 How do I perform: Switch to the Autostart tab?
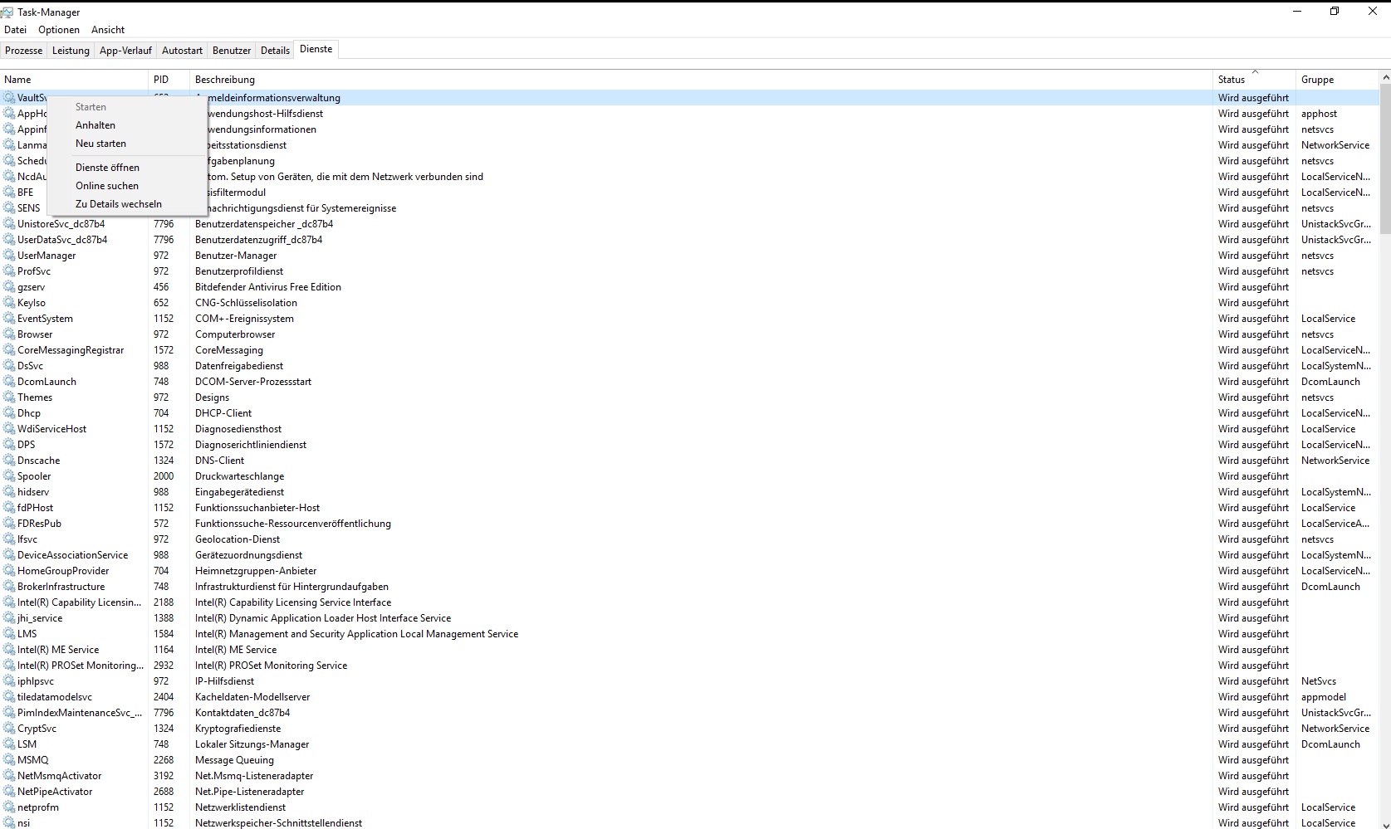pos(182,51)
